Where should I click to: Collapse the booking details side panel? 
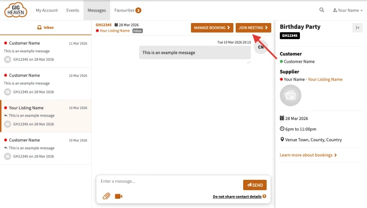357,28
